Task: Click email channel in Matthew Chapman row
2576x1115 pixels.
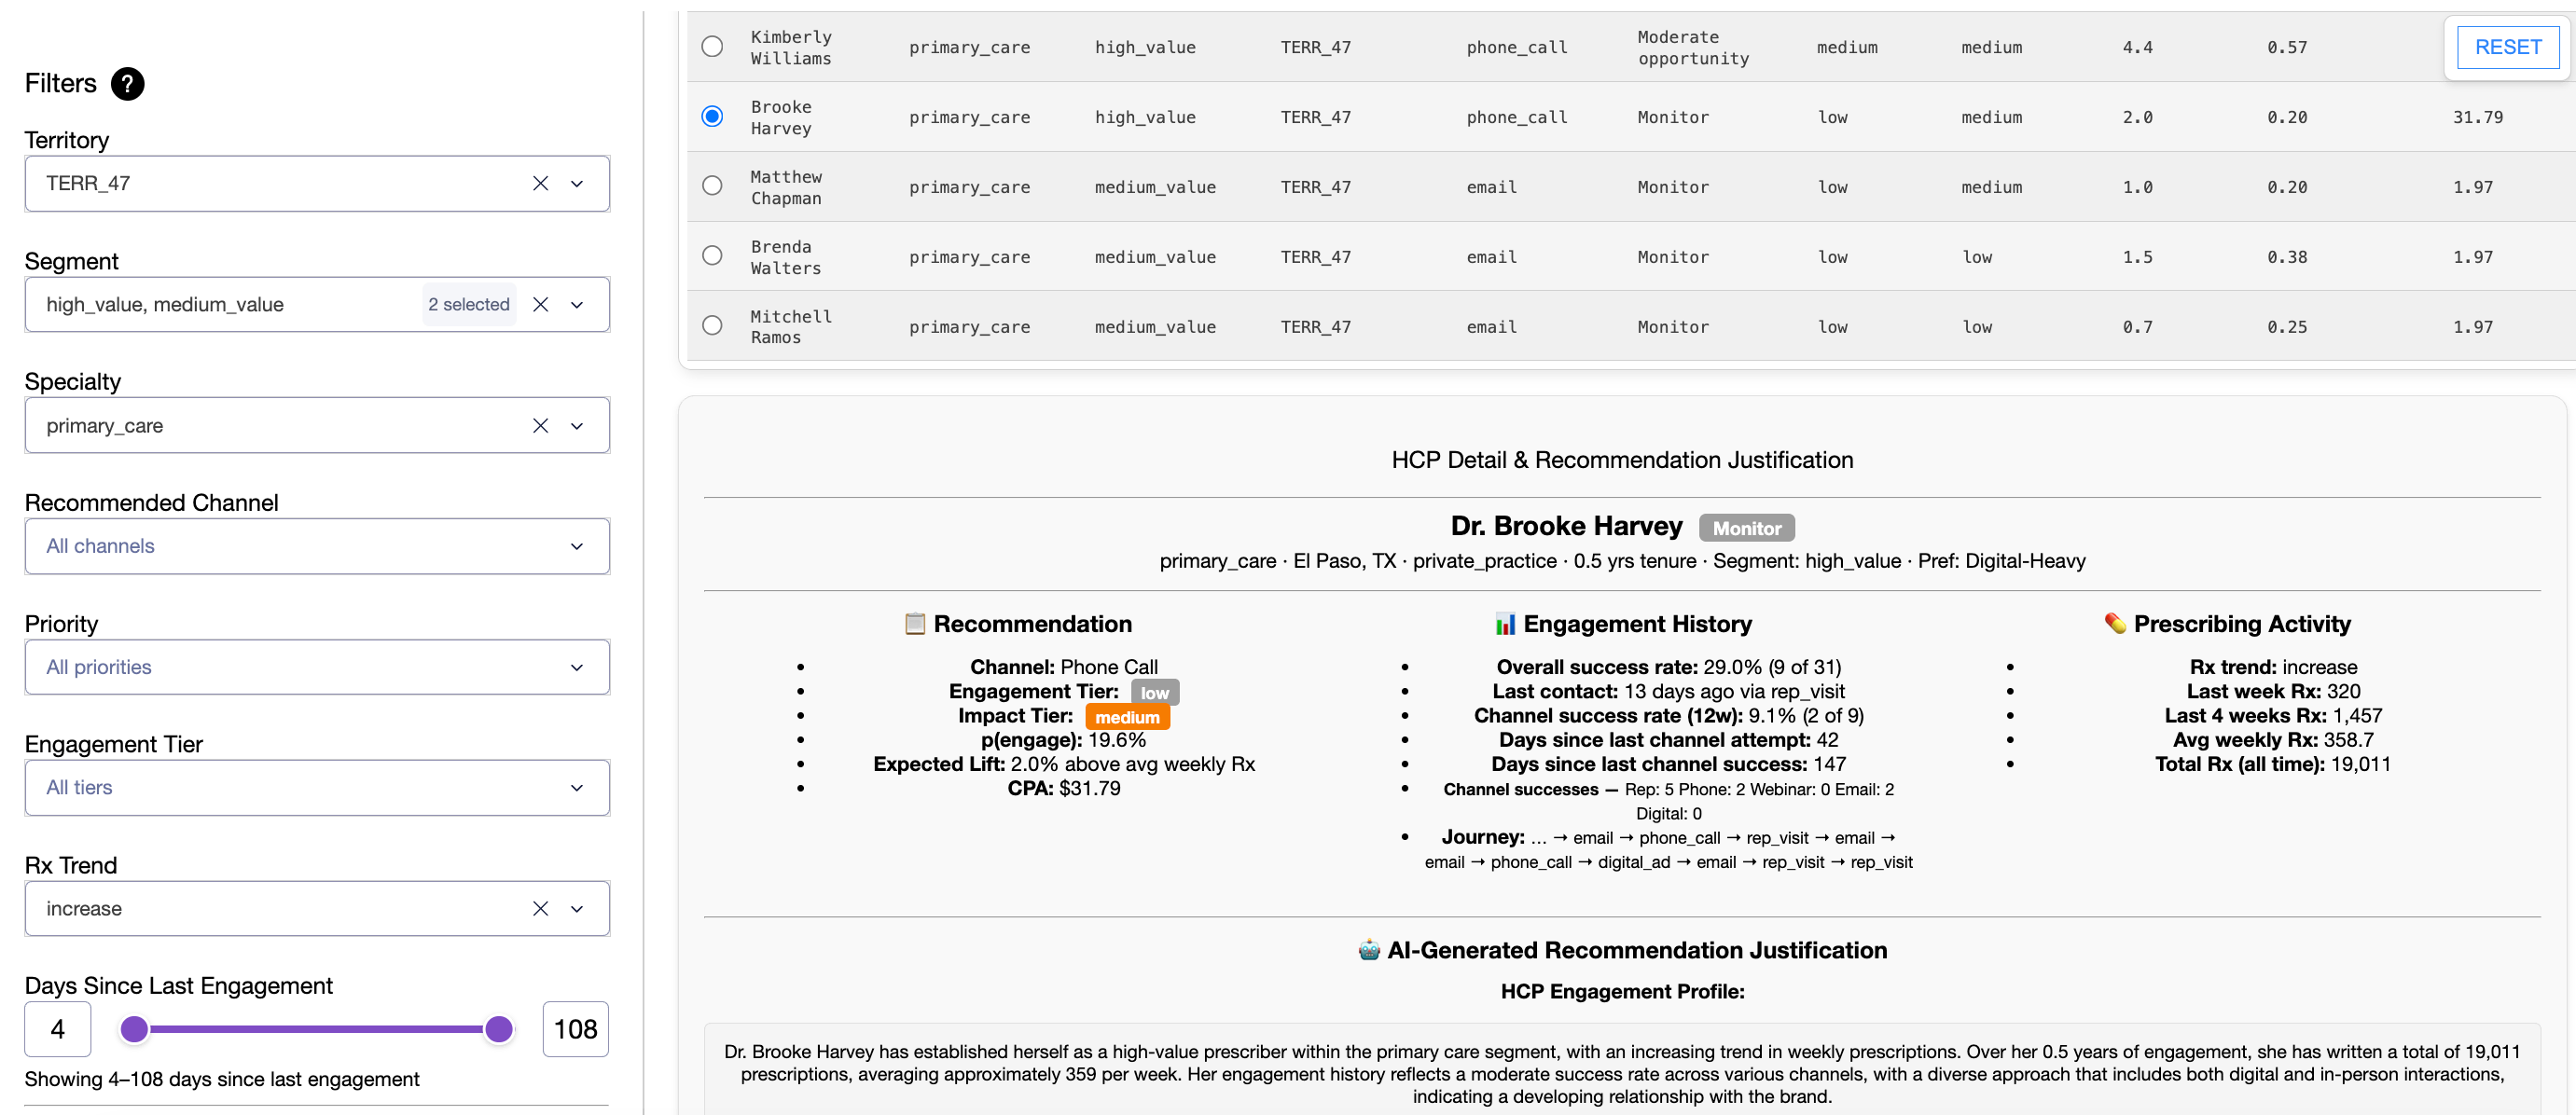Action: [x=1491, y=187]
